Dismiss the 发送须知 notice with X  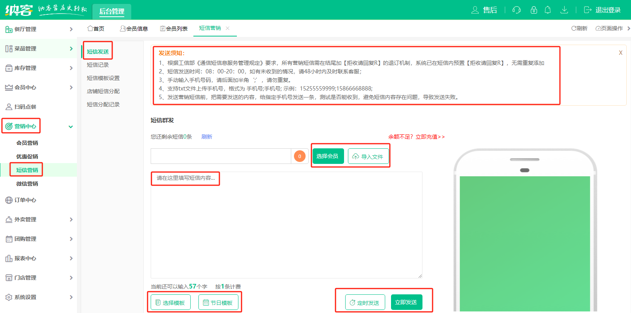coord(621,53)
